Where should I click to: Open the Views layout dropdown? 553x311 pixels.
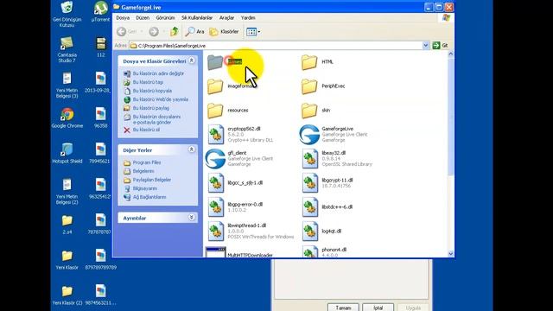(x=253, y=32)
